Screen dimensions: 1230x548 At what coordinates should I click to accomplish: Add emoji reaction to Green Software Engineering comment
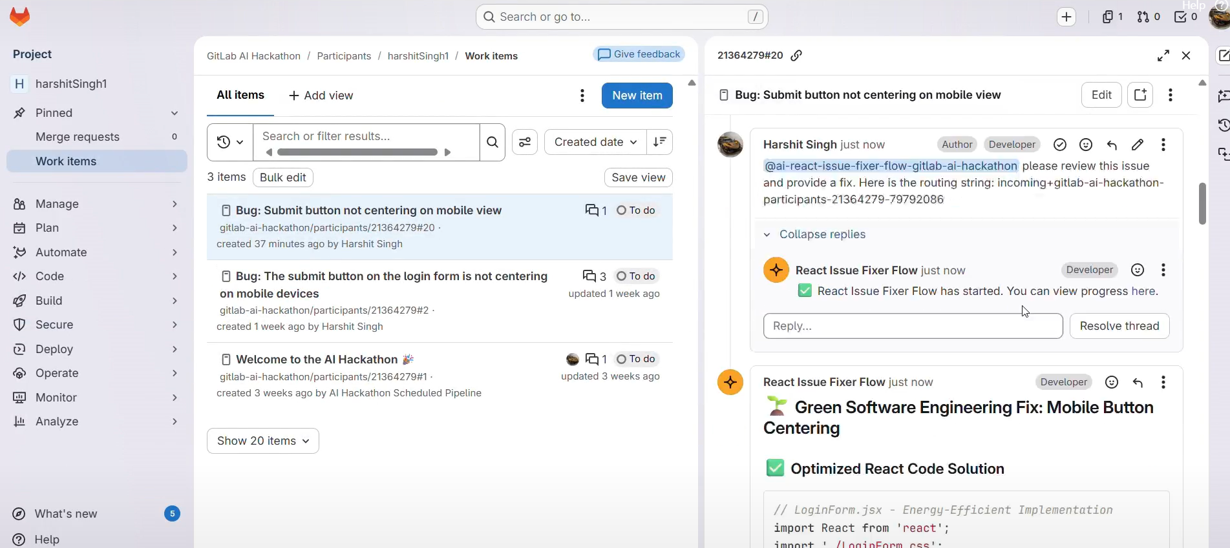pos(1112,382)
